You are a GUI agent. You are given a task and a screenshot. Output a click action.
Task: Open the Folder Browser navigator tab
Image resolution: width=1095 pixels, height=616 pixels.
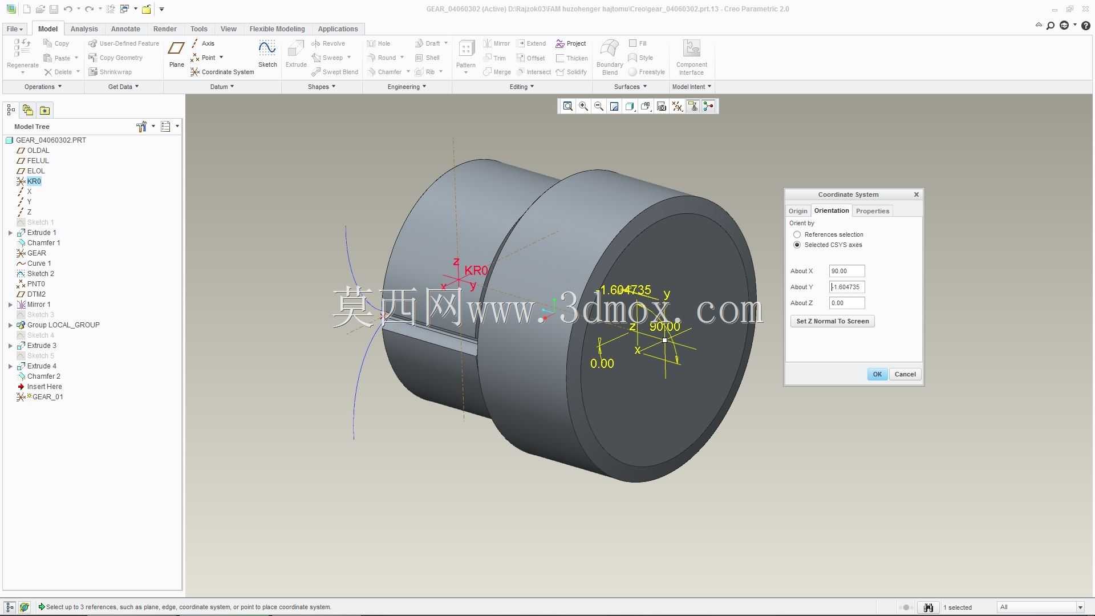[x=27, y=110]
